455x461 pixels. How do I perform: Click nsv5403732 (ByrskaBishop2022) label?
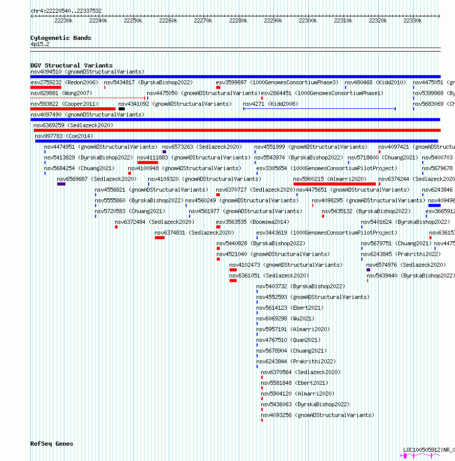point(301,286)
